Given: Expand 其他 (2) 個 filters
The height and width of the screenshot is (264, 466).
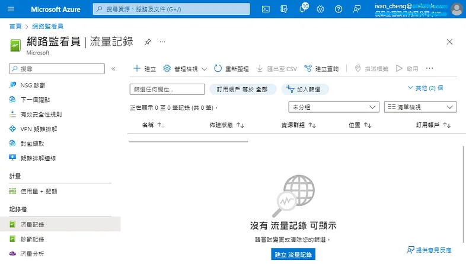Looking at the screenshot, I should point(425,88).
